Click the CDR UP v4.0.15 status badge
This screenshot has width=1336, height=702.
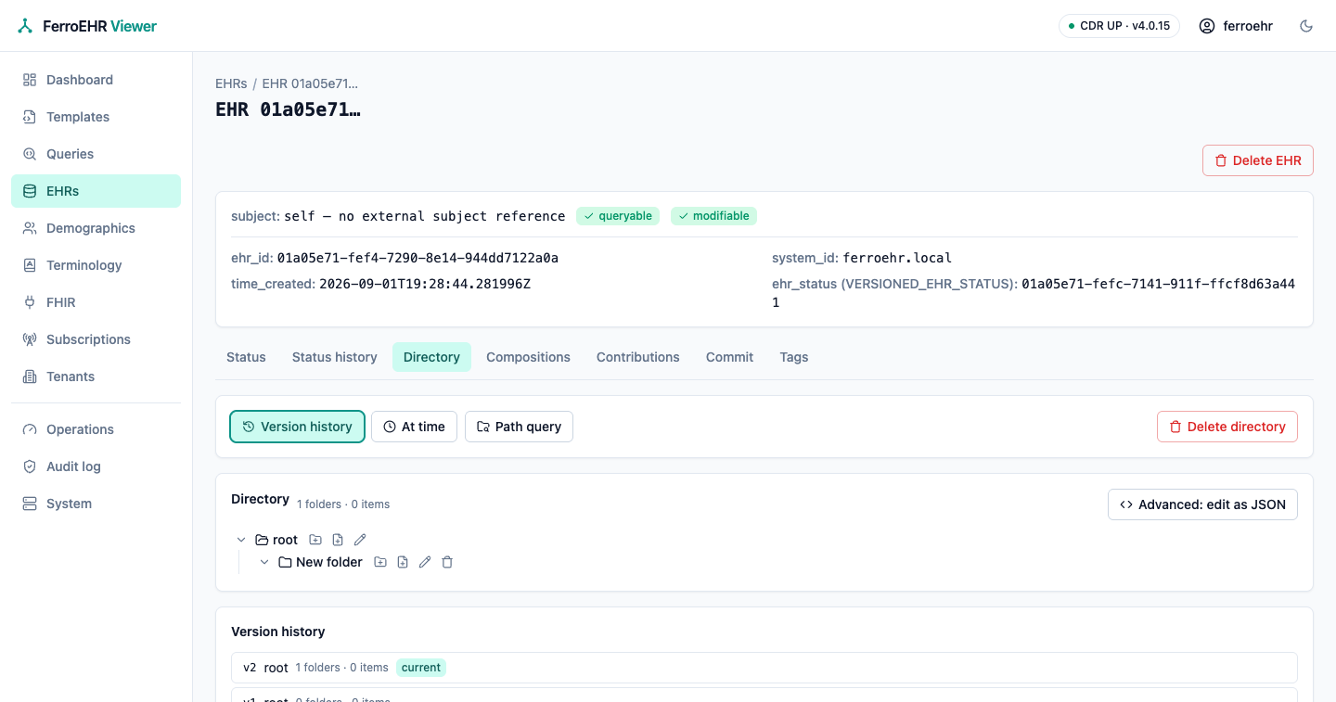coord(1119,26)
